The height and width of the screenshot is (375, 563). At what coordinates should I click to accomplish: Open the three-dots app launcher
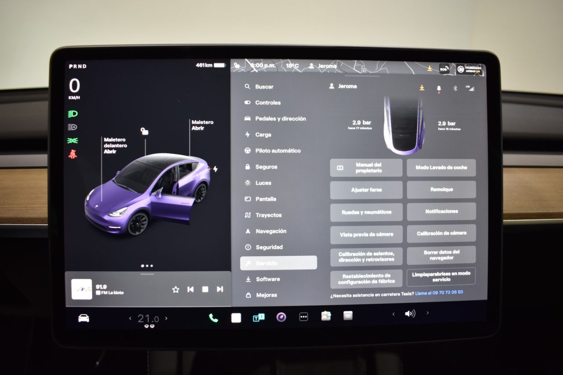pos(303,317)
